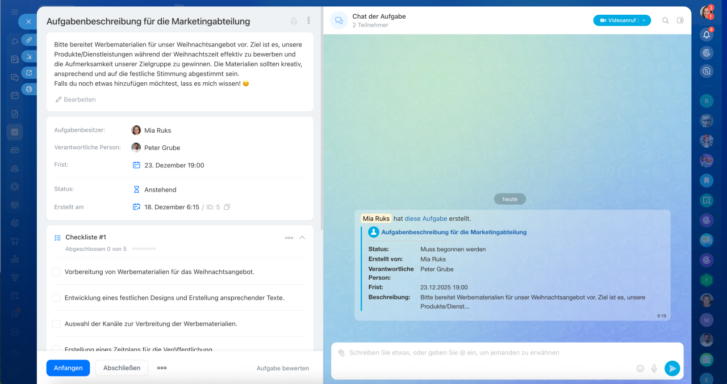Image resolution: width=727 pixels, height=384 pixels.
Task: Click Mia Ruks mention in chat
Action: (x=376, y=218)
